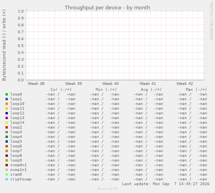The width and height of the screenshot is (215, 193).
Task: Select the loop4 device label
Action: (16, 137)
